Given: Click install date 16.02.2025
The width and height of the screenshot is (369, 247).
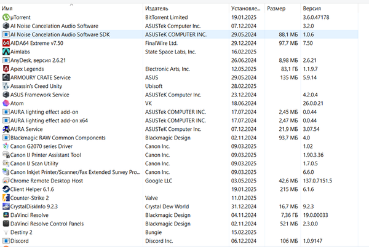Looking at the screenshot, I should point(244,52).
